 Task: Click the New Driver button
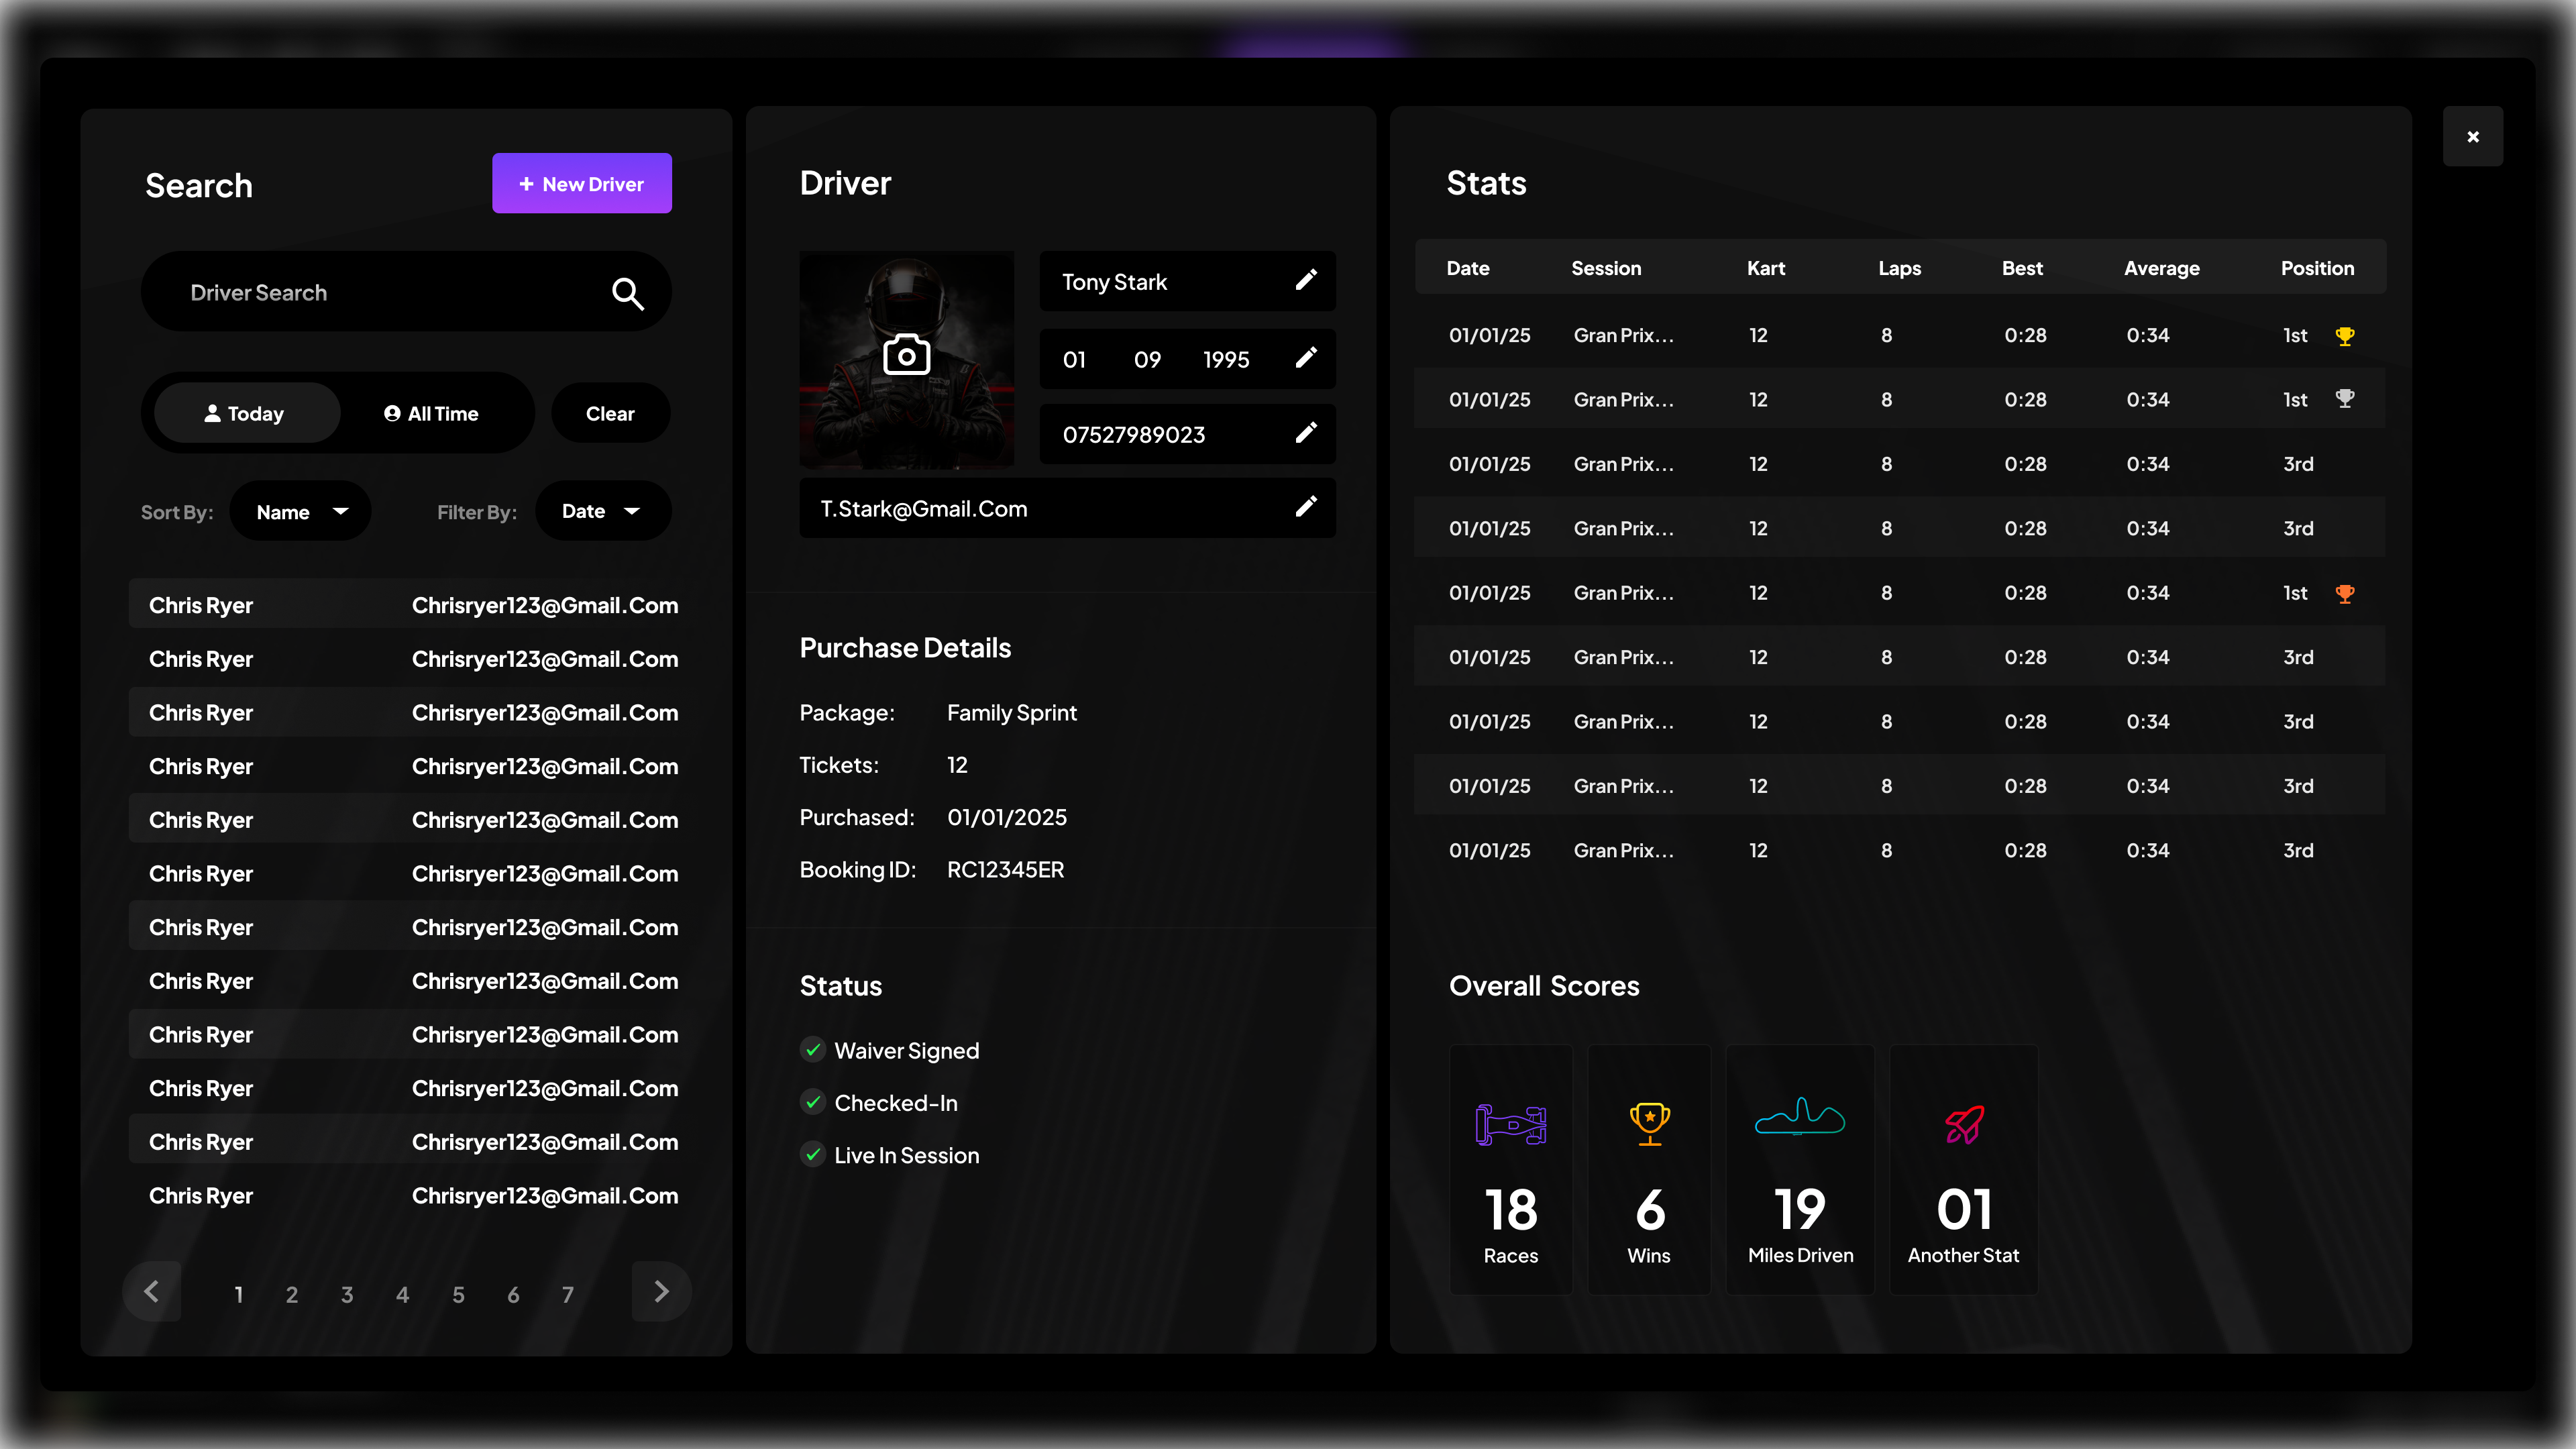[x=581, y=183]
